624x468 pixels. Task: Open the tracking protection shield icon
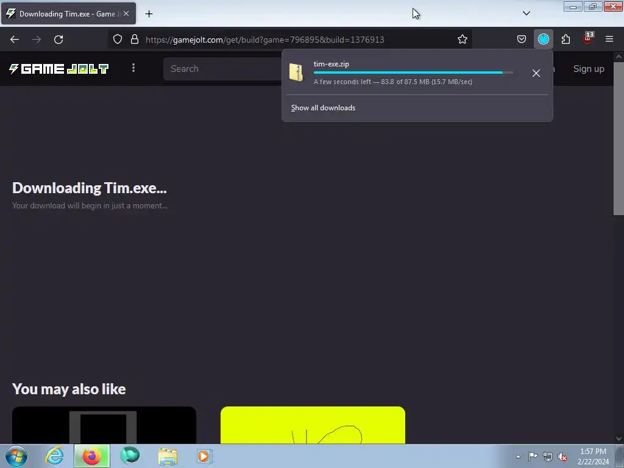[x=118, y=39]
